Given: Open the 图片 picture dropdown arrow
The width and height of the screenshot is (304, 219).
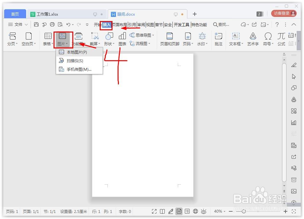Looking at the screenshot, I should click(68, 44).
